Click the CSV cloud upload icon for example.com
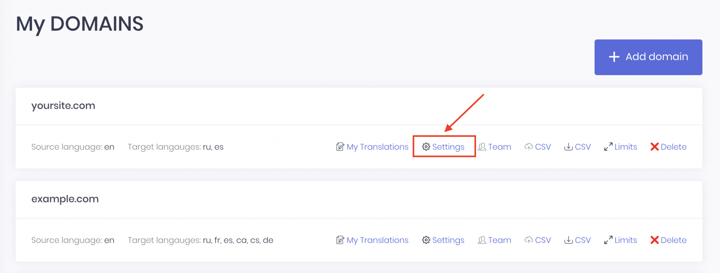The height and width of the screenshot is (273, 720). tap(528, 240)
